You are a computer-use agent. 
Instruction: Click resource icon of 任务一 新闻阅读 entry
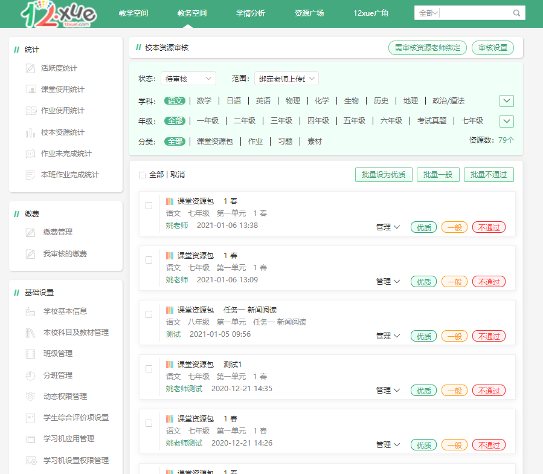(170, 310)
